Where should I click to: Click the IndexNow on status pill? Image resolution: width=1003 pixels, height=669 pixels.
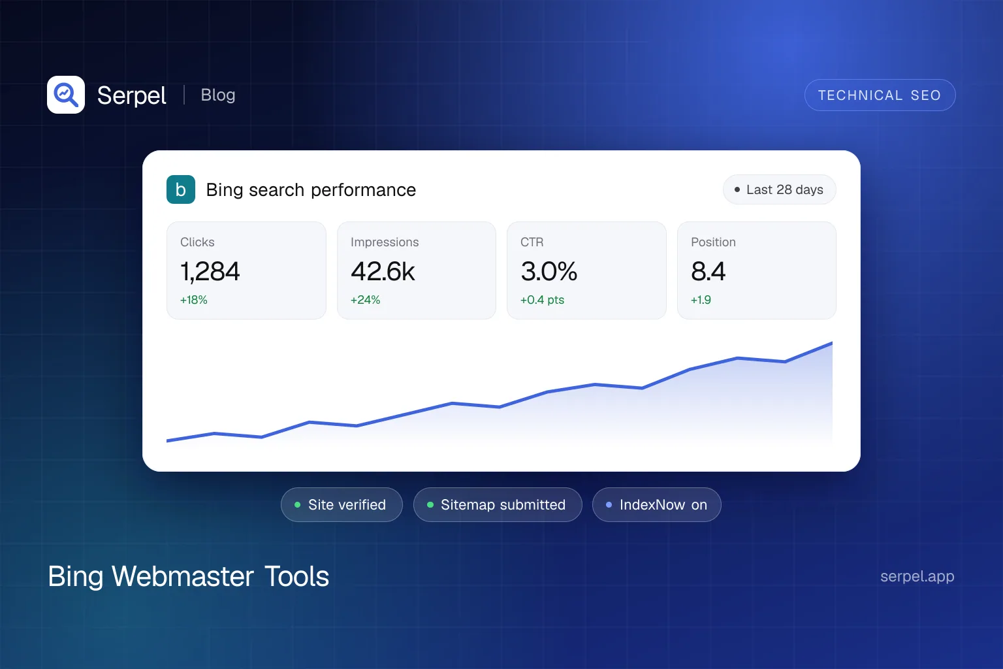click(657, 505)
